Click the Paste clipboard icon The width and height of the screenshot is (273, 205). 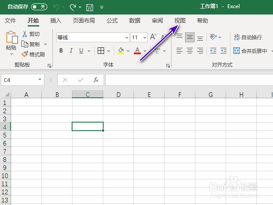coord(12,37)
